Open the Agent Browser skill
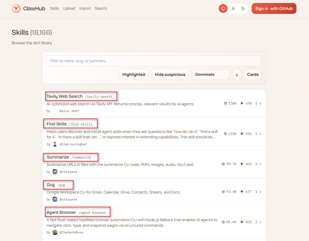The image size is (309, 241). (61, 212)
